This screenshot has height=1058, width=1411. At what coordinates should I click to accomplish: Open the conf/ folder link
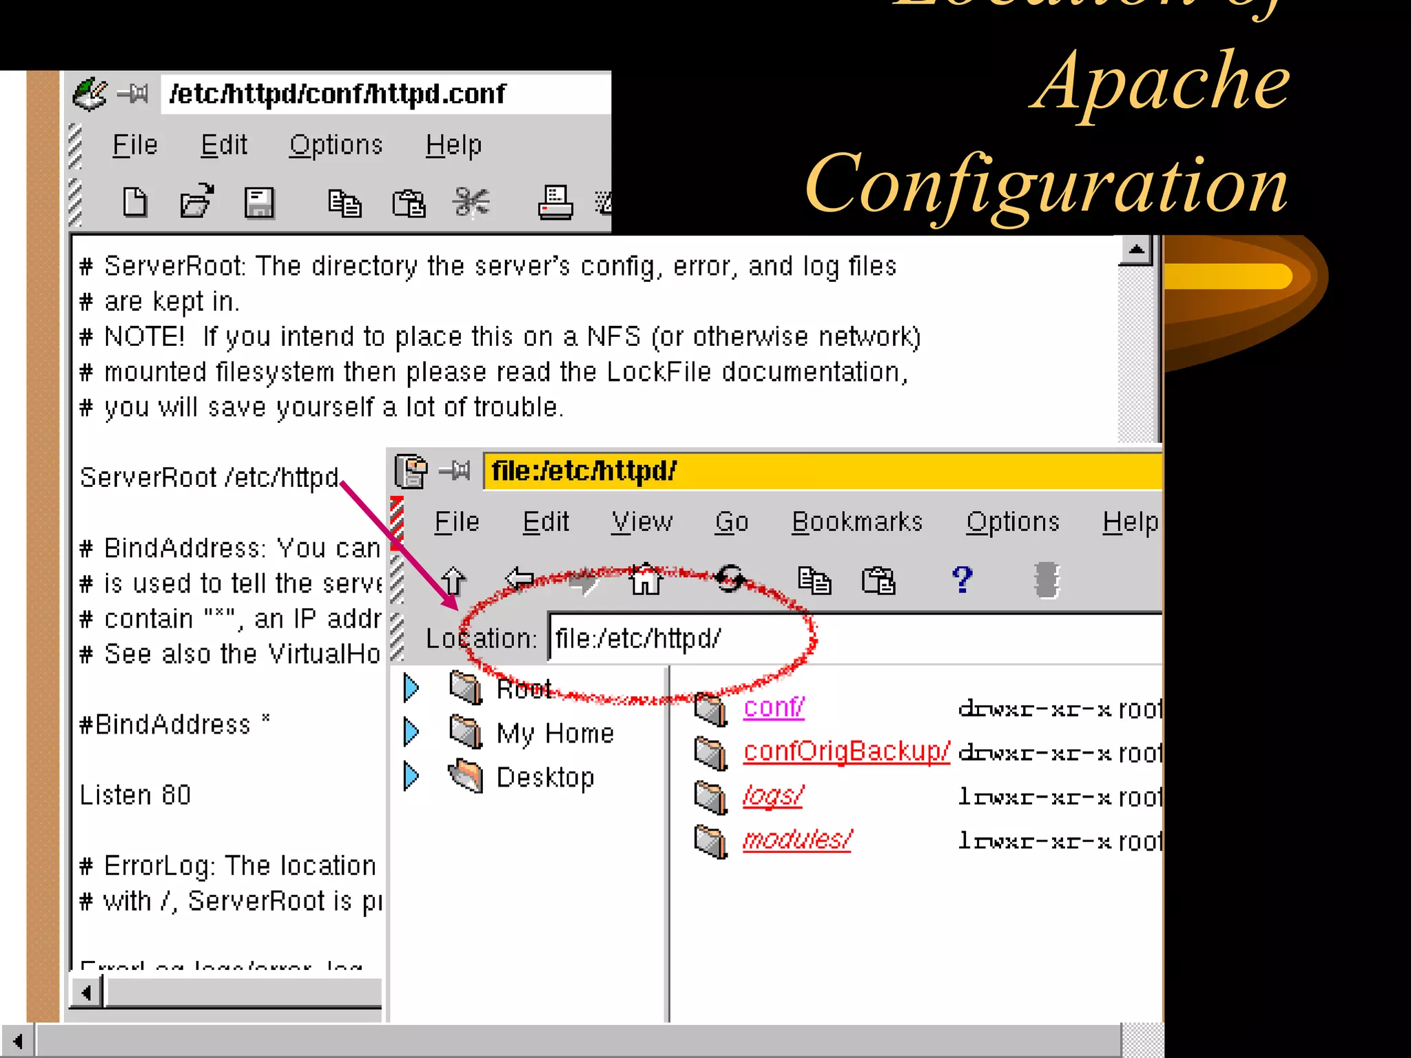pyautogui.click(x=774, y=707)
